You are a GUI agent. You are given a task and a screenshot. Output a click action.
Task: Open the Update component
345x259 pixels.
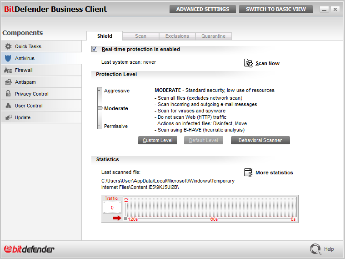point(41,117)
